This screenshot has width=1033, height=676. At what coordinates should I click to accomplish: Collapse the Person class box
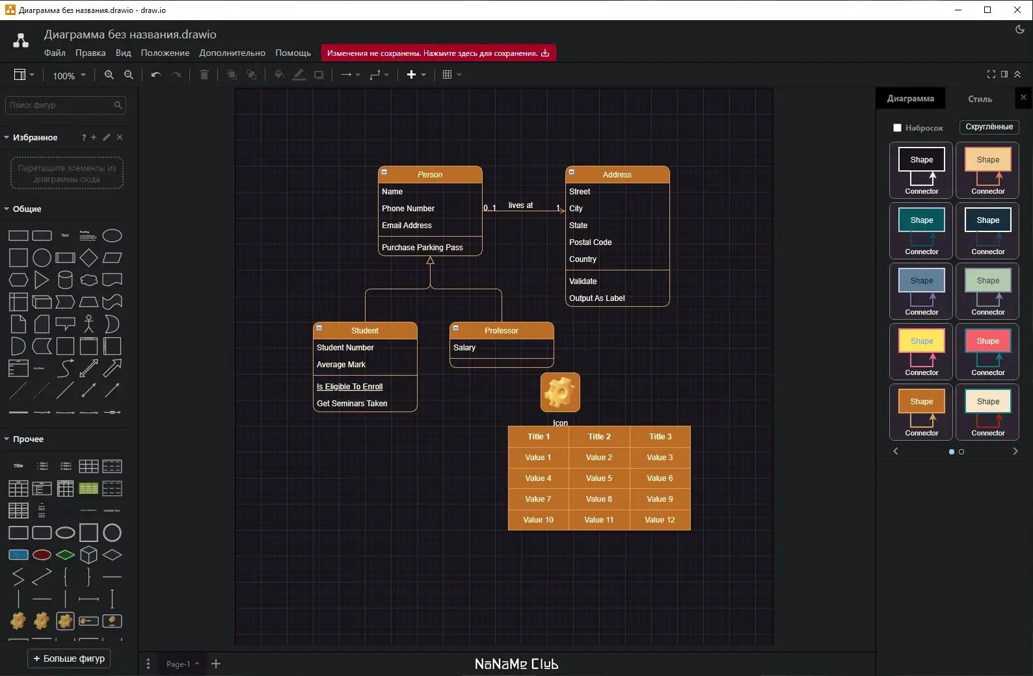(x=384, y=172)
